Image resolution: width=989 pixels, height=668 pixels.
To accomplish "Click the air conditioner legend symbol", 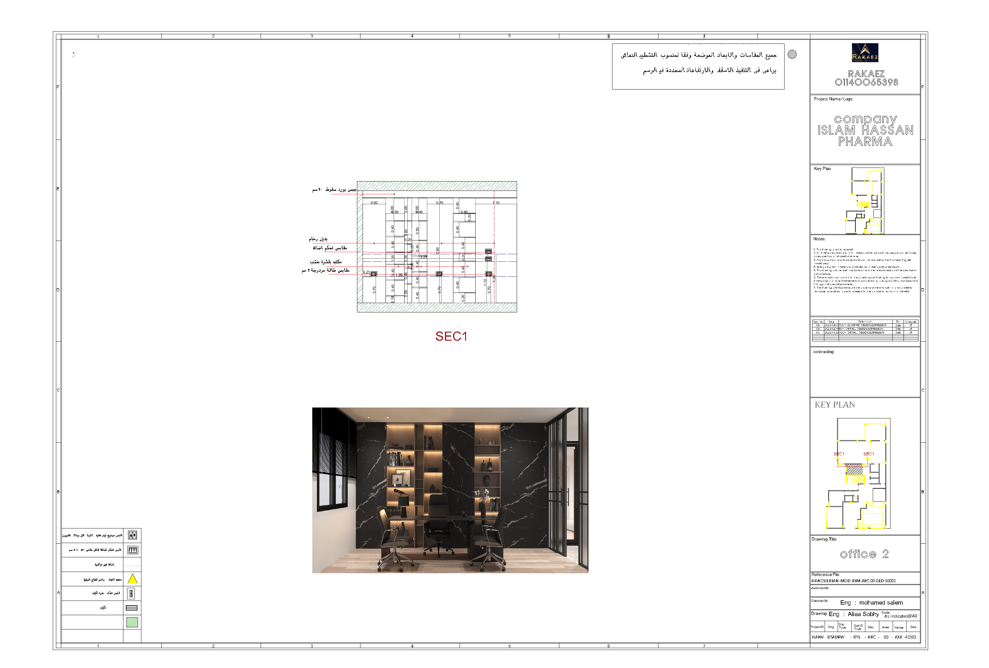I will point(132,608).
